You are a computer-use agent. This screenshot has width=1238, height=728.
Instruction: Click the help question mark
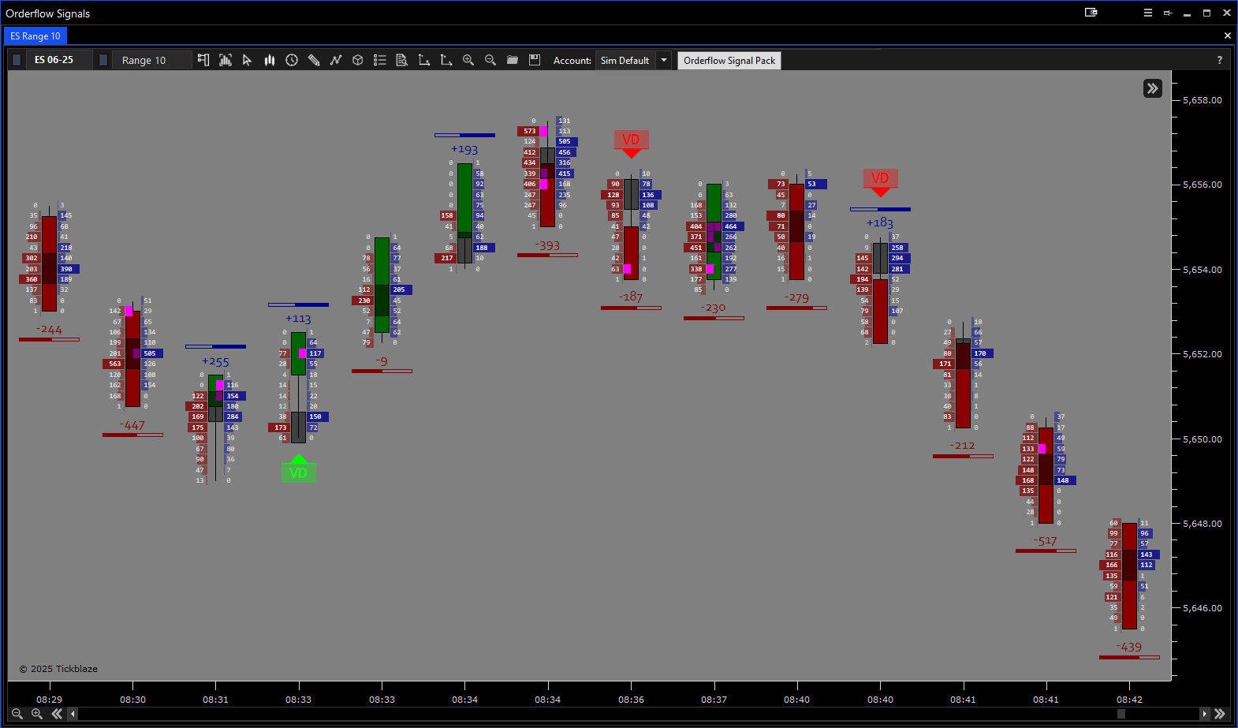[1220, 60]
